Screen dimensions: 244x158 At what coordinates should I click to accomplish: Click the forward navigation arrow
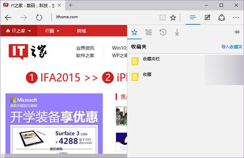[24, 18]
